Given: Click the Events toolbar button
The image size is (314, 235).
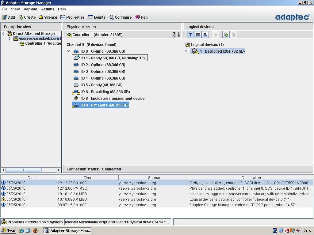Looking at the screenshot, I should (97, 17).
